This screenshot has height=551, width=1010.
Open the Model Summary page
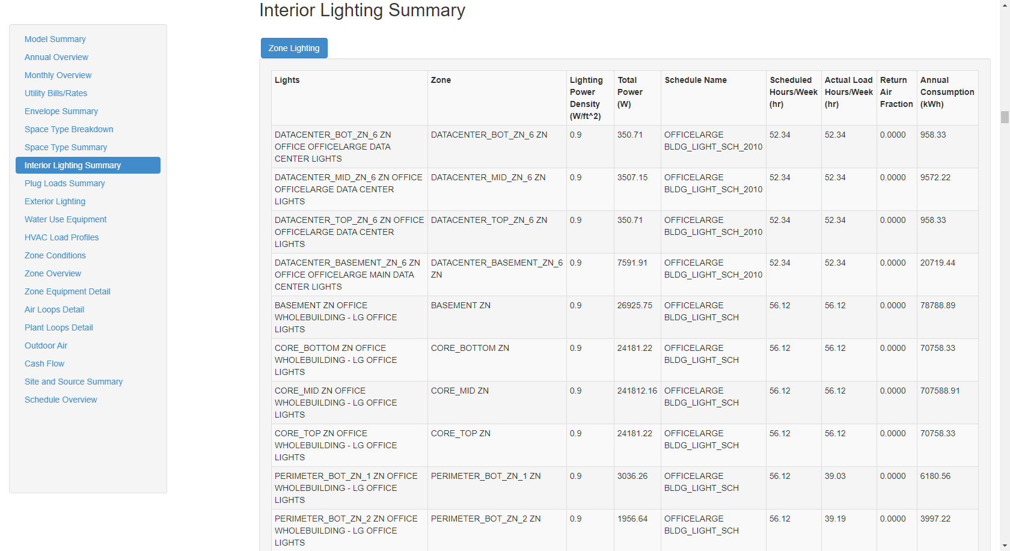(55, 39)
